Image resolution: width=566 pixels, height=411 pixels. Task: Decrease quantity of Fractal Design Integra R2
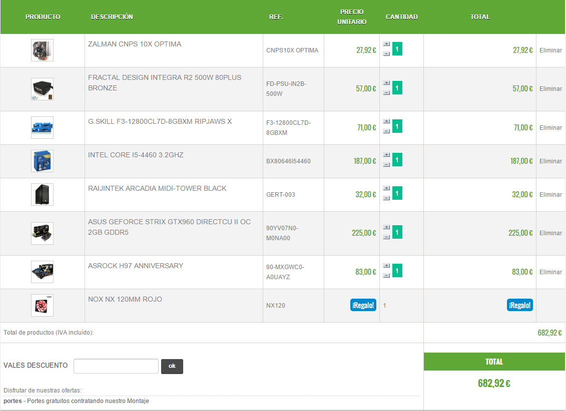tap(386, 92)
